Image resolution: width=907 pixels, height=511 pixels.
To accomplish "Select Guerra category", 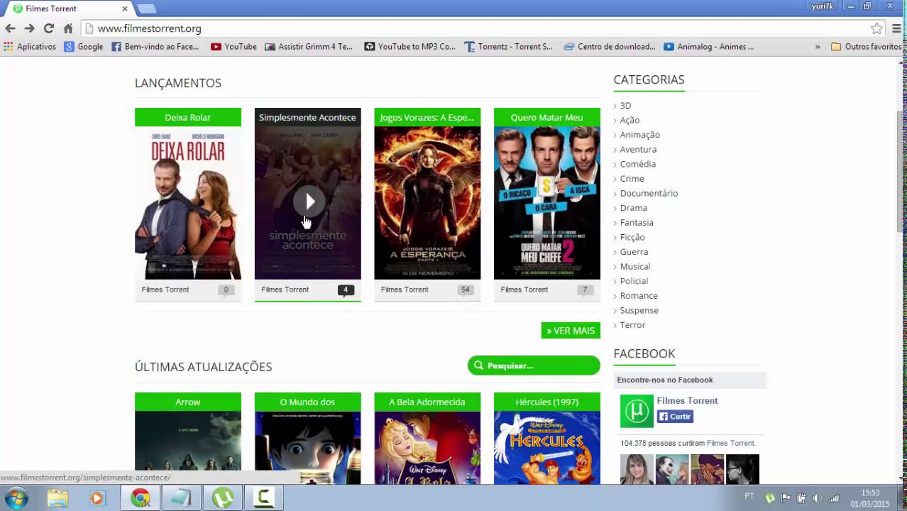I will 634,252.
